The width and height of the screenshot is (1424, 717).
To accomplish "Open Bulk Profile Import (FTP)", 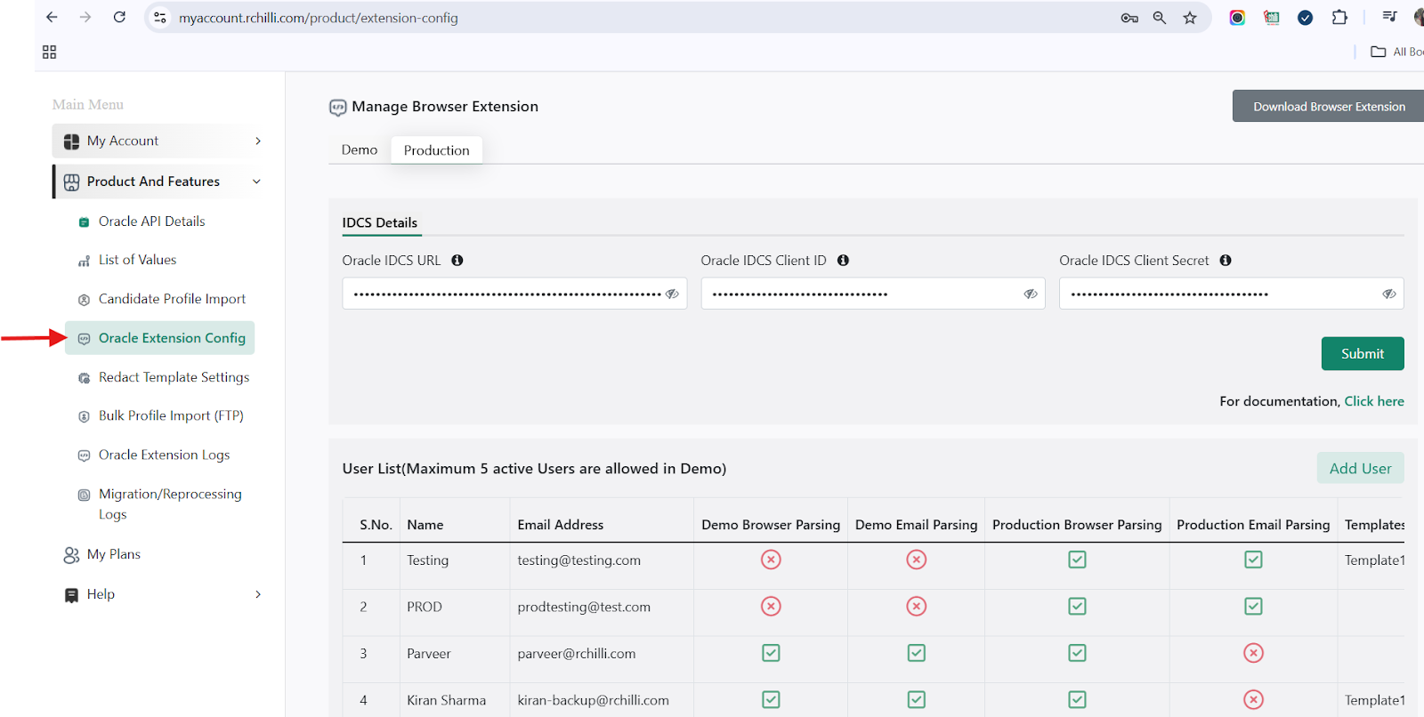I will pyautogui.click(x=171, y=415).
